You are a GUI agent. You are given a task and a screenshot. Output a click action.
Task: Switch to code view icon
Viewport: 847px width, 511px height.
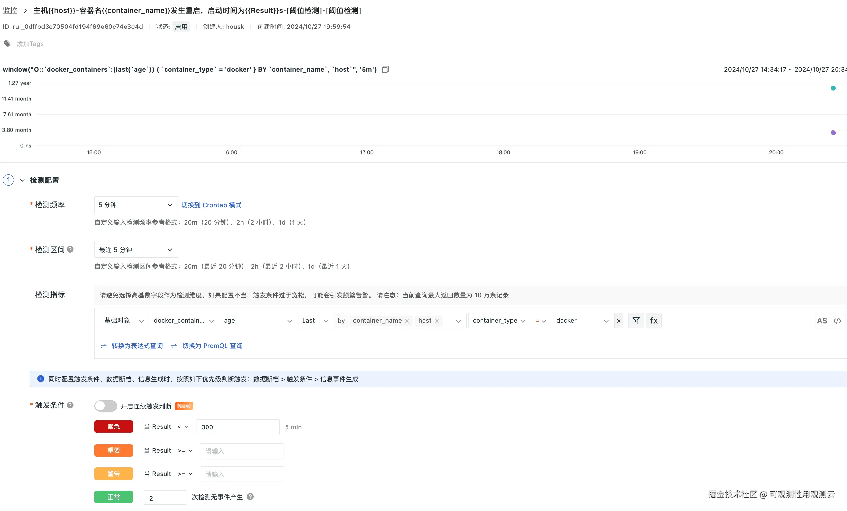pyautogui.click(x=837, y=321)
